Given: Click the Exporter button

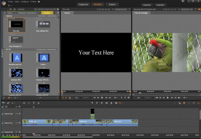Looking at the screenshot, I should pos(160,5).
